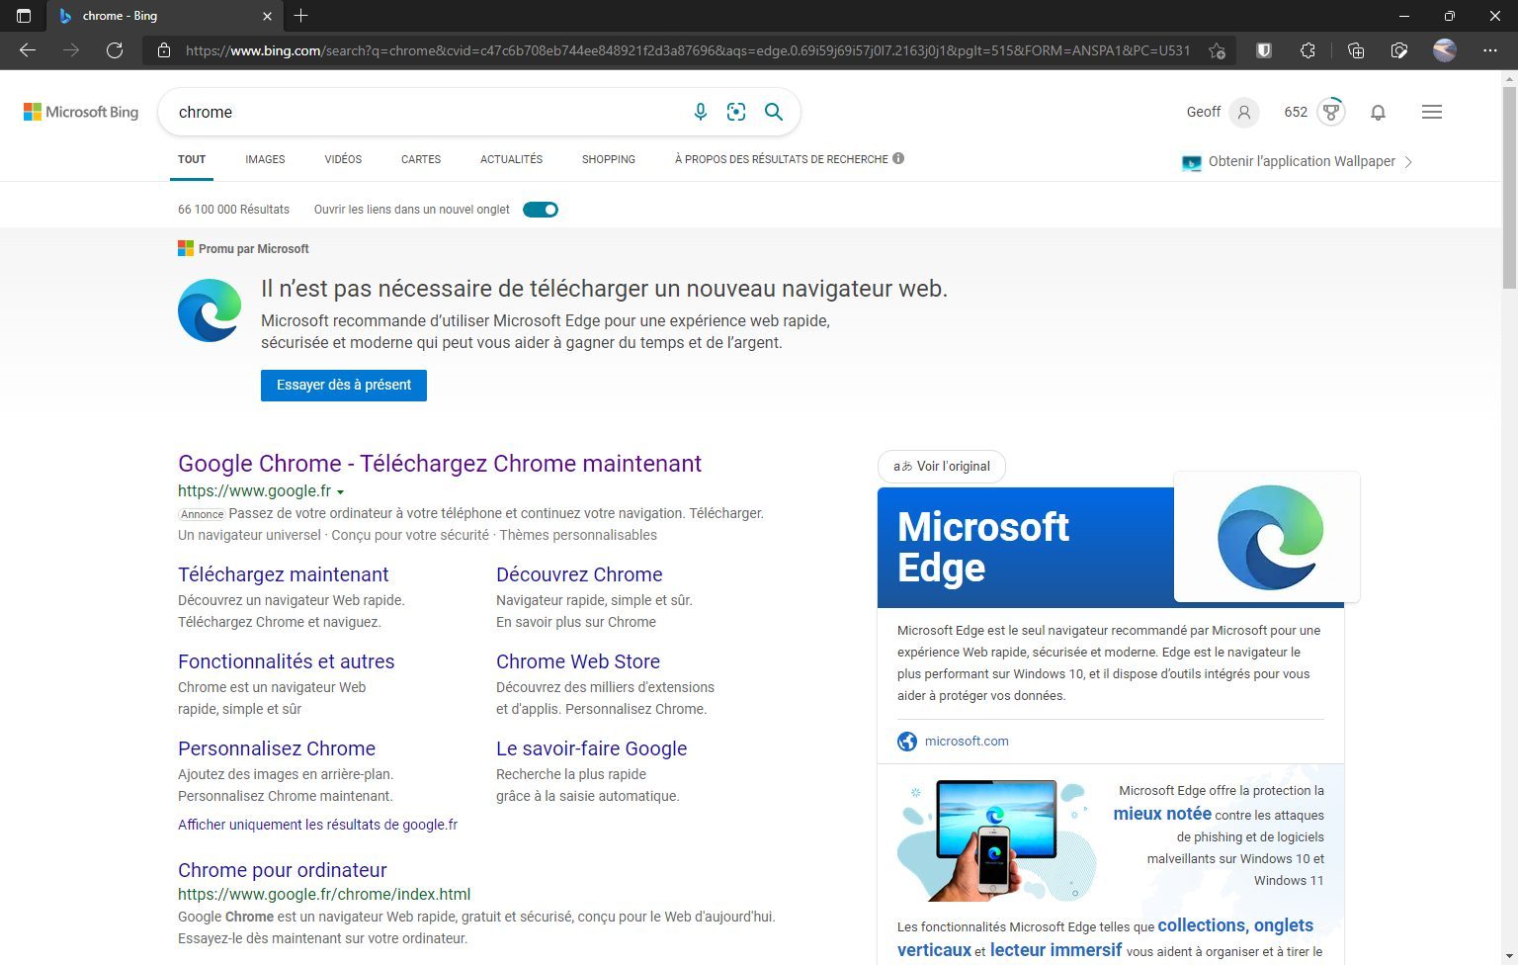Click the lecteur immersif link

[1055, 950]
